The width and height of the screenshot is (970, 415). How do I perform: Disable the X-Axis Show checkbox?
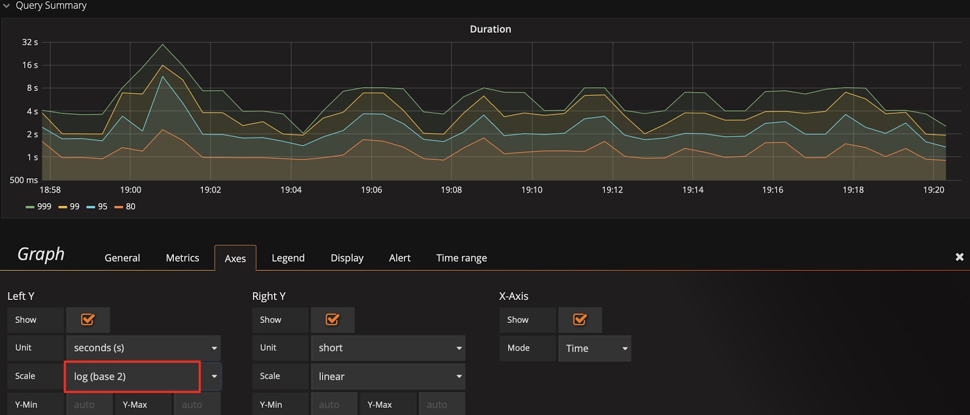point(580,320)
